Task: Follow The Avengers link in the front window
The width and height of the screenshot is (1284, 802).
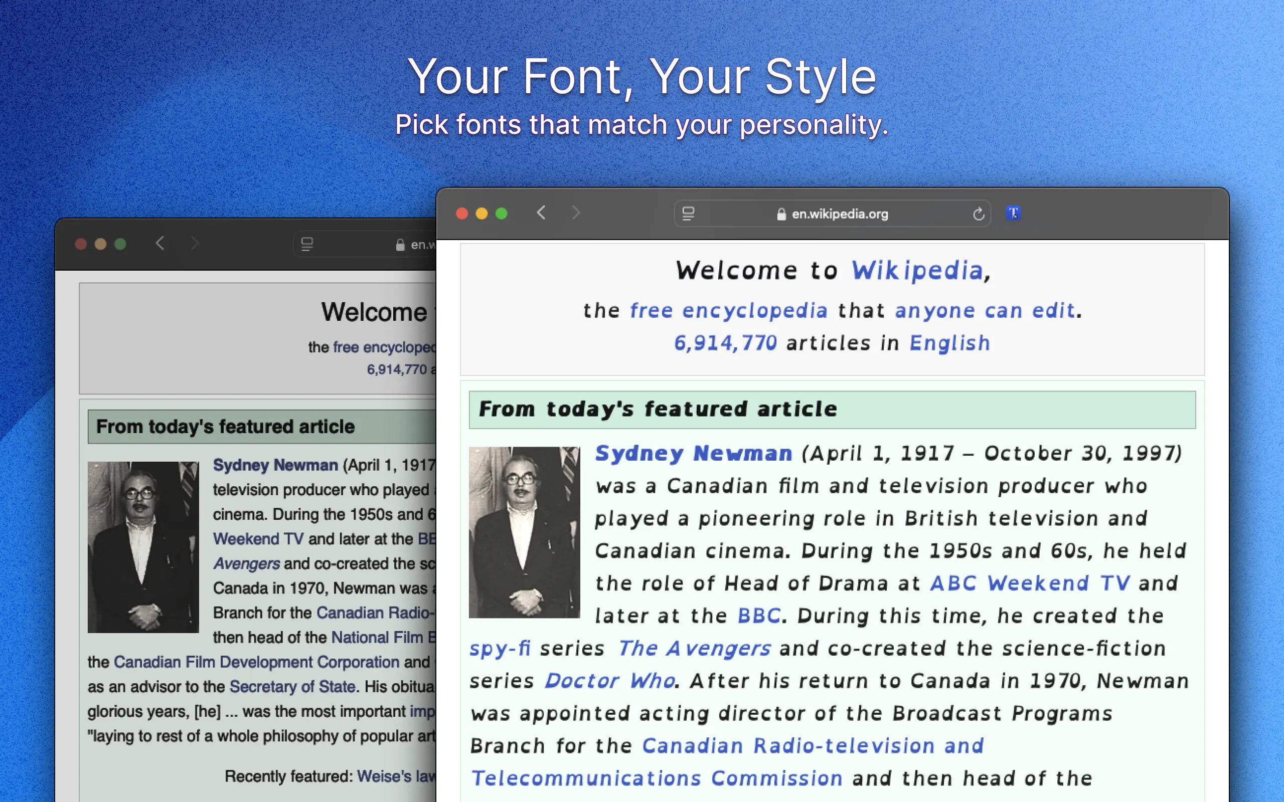Action: point(694,649)
